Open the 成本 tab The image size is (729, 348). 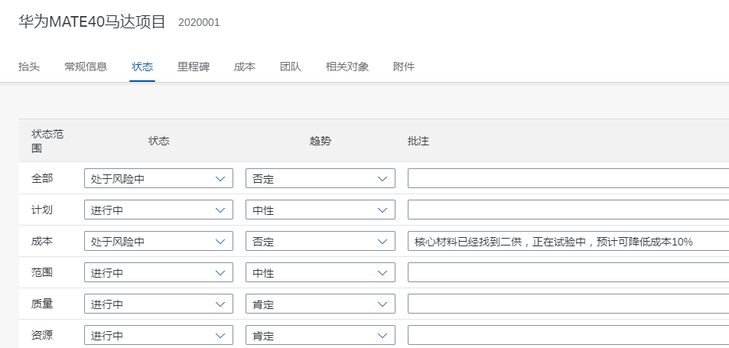[245, 67]
